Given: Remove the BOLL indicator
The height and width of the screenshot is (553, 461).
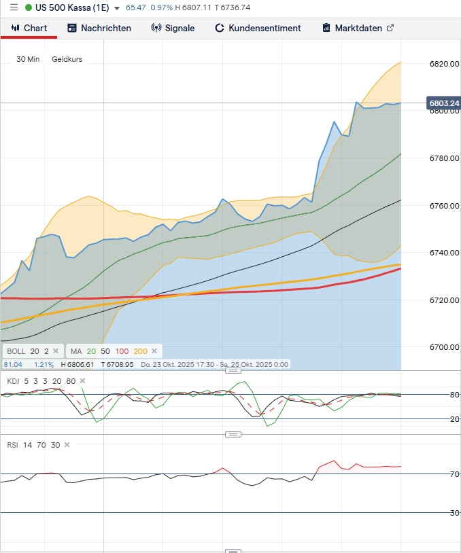Looking at the screenshot, I should pyautogui.click(x=56, y=351).
